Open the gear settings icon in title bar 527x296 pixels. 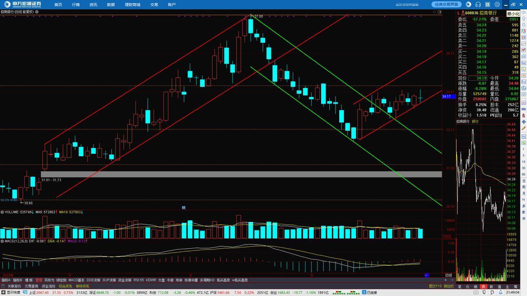pyautogui.click(x=497, y=5)
